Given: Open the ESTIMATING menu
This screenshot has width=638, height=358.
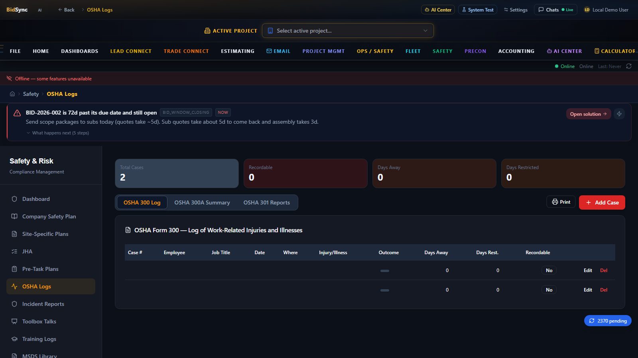Looking at the screenshot, I should click(238, 51).
